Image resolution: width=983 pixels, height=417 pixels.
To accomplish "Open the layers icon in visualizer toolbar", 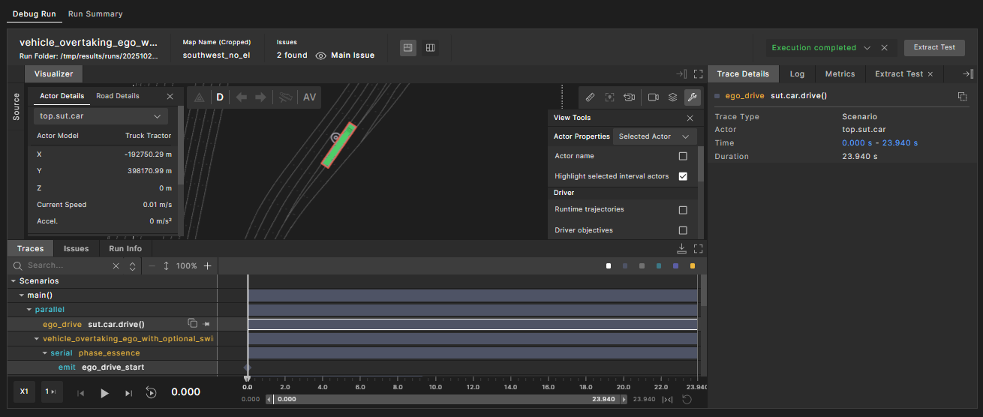I will tap(673, 97).
